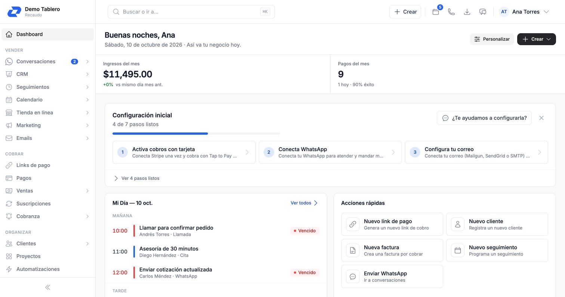Open Proyectos from the sidebar
The image size is (565, 297).
(47, 256)
